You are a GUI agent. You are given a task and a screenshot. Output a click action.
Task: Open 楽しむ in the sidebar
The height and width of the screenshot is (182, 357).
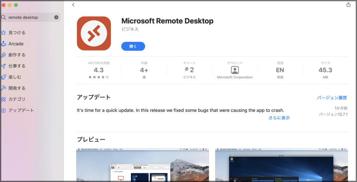coord(15,77)
